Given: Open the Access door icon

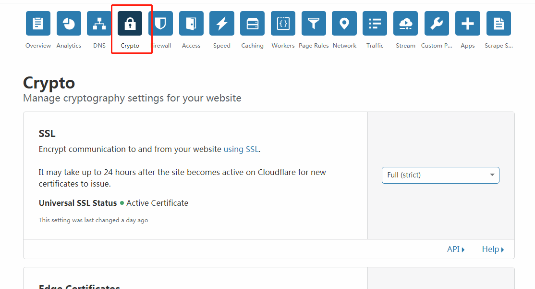Looking at the screenshot, I should tap(191, 24).
